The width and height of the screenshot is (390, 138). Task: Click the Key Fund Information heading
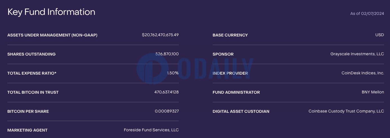click(x=51, y=12)
